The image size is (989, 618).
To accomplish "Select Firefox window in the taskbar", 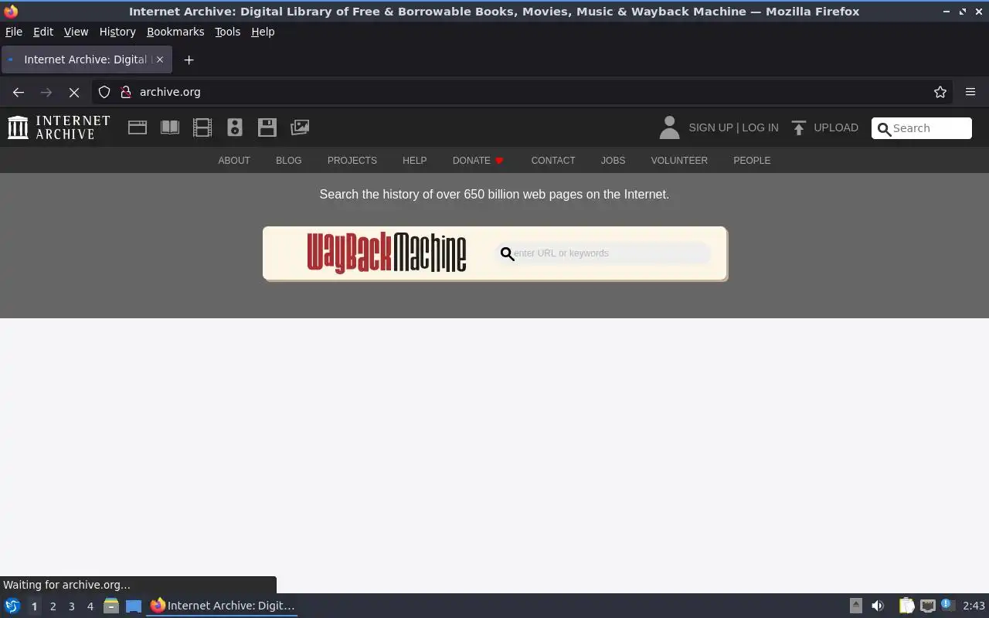I will point(223,606).
